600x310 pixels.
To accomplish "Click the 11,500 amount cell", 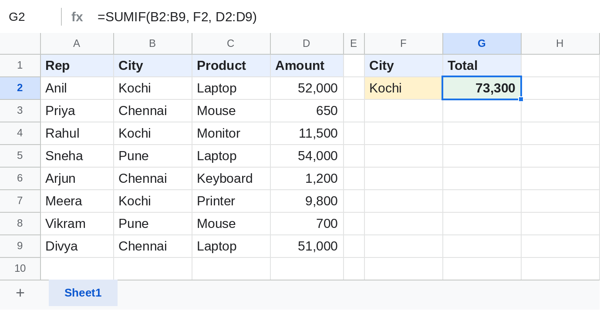I will [x=307, y=133].
